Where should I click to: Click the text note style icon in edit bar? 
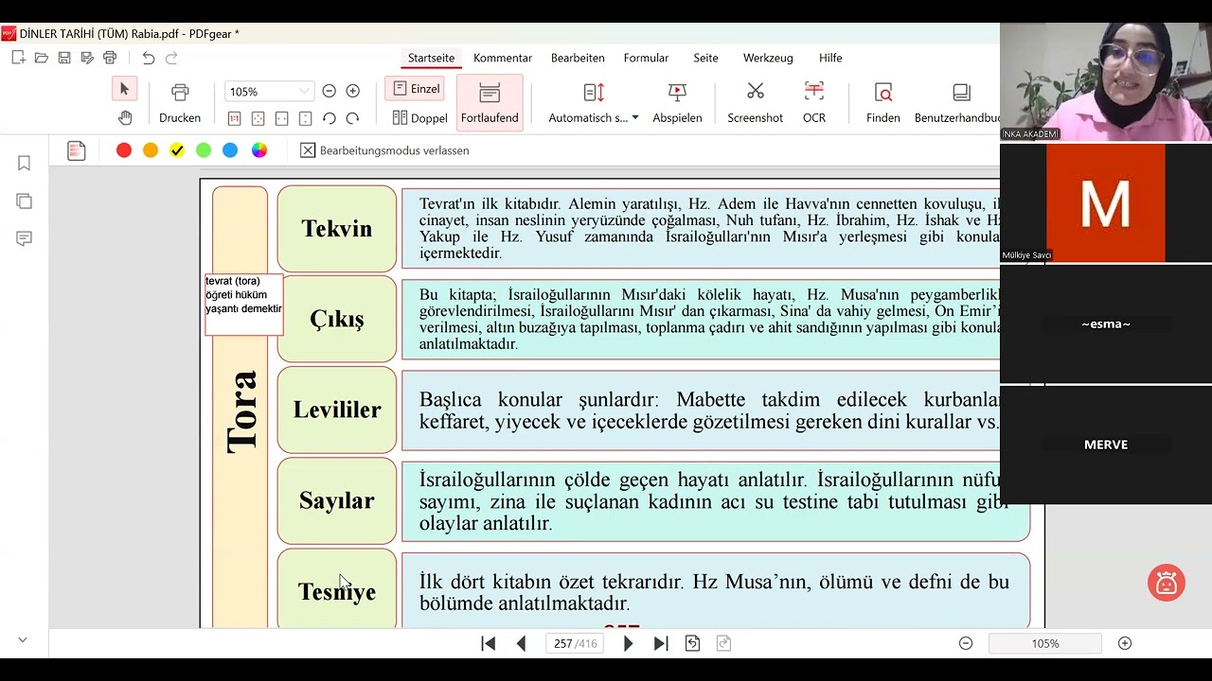click(x=77, y=150)
